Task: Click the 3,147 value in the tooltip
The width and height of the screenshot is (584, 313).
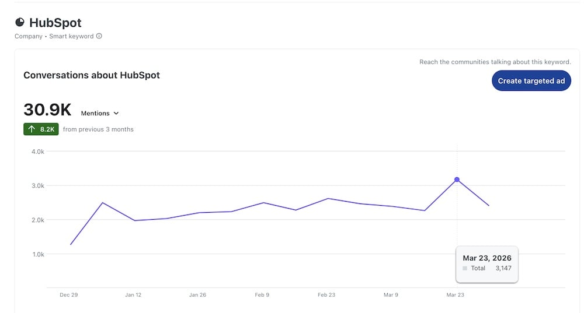Action: (x=503, y=268)
